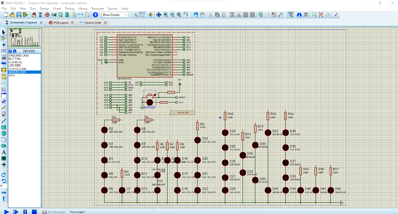Undo the last change
398x214 pixels.
[196, 15]
